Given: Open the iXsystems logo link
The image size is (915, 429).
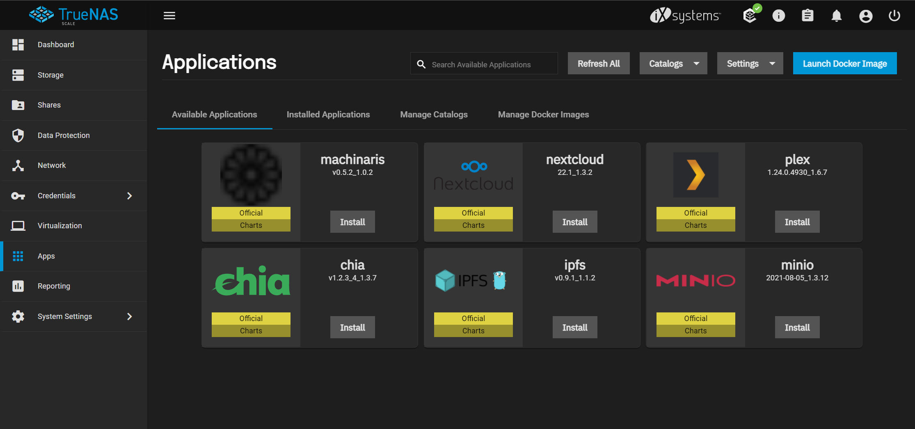Looking at the screenshot, I should tap(685, 16).
